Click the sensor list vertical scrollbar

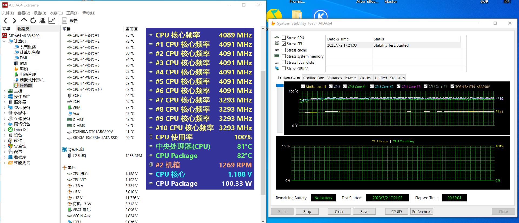[x=263, y=133]
